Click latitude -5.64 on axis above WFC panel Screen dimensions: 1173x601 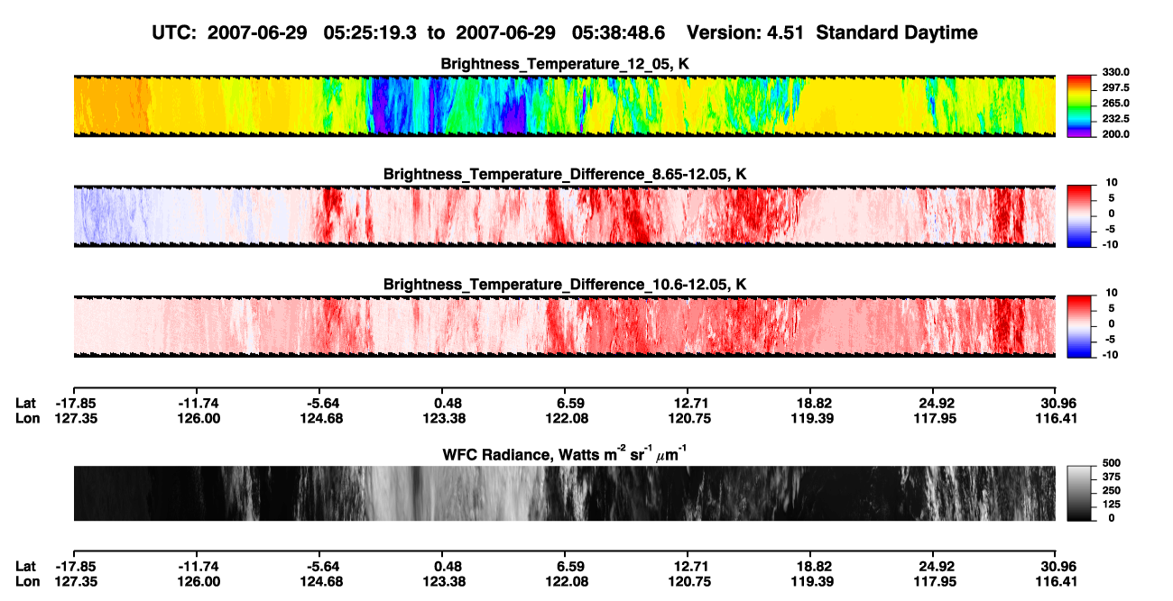(x=322, y=404)
